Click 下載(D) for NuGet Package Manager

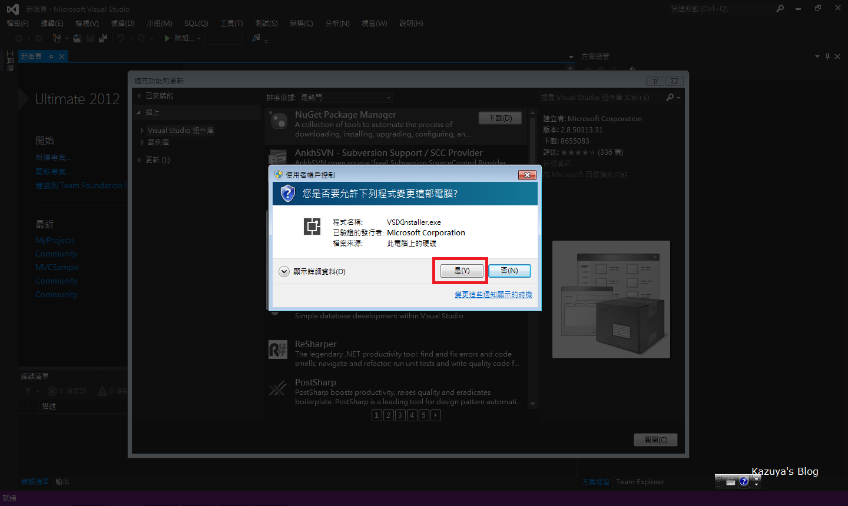pyautogui.click(x=500, y=118)
